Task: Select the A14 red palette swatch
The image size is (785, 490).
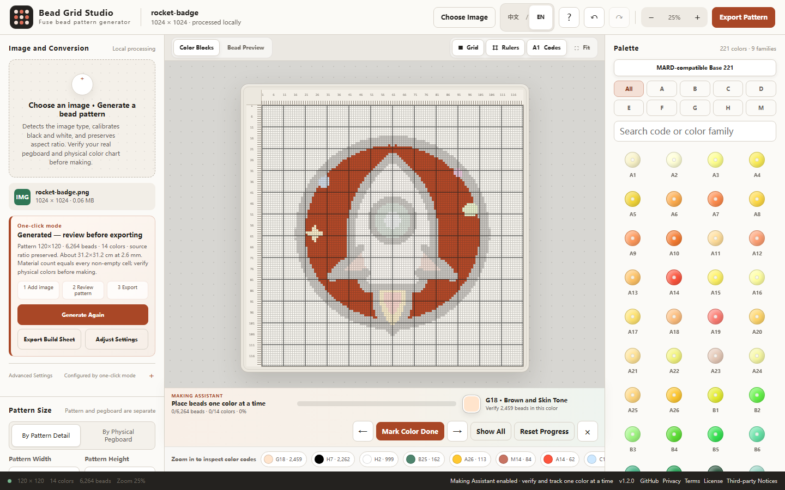Action: tap(674, 278)
